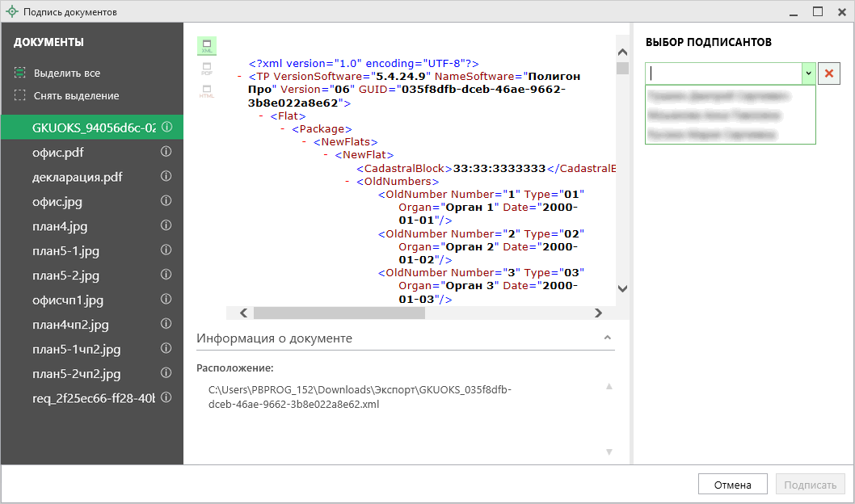Click the signer name input field

coord(723,73)
